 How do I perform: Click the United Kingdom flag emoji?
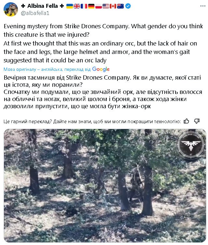(x=77, y=6)
